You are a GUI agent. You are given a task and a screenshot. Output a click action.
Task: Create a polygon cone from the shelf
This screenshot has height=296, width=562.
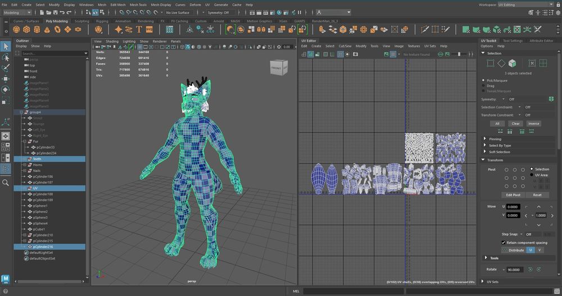47,30
